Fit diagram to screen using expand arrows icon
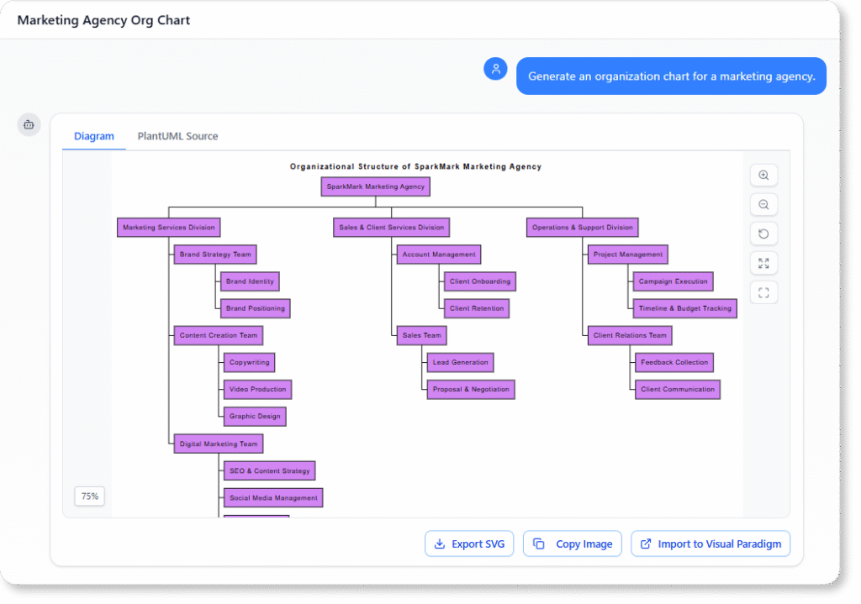This screenshot has width=861, height=604. point(763,263)
